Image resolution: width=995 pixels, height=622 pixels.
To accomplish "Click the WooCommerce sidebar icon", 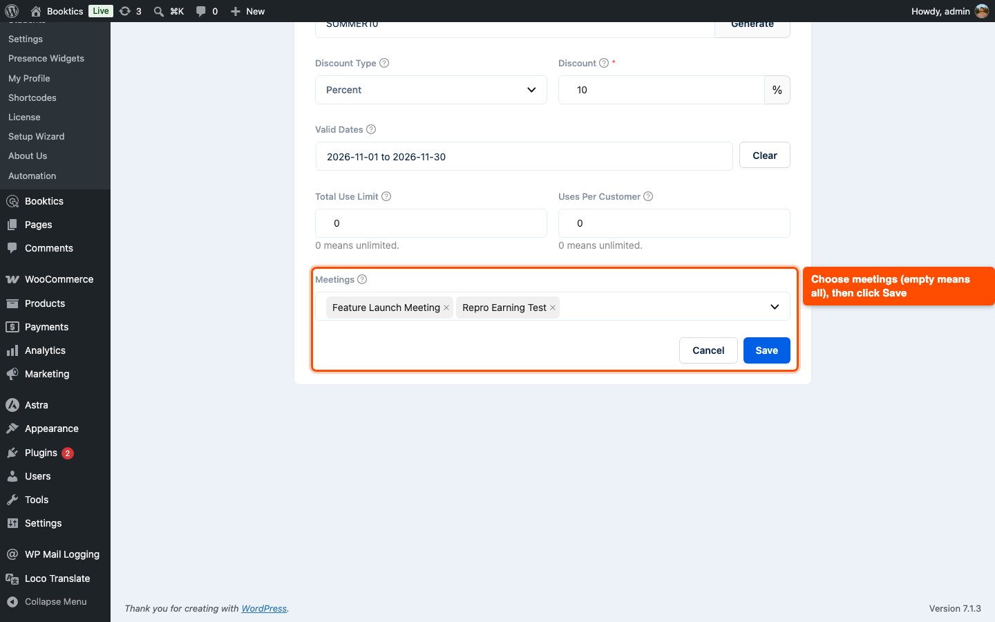I will pos(12,279).
